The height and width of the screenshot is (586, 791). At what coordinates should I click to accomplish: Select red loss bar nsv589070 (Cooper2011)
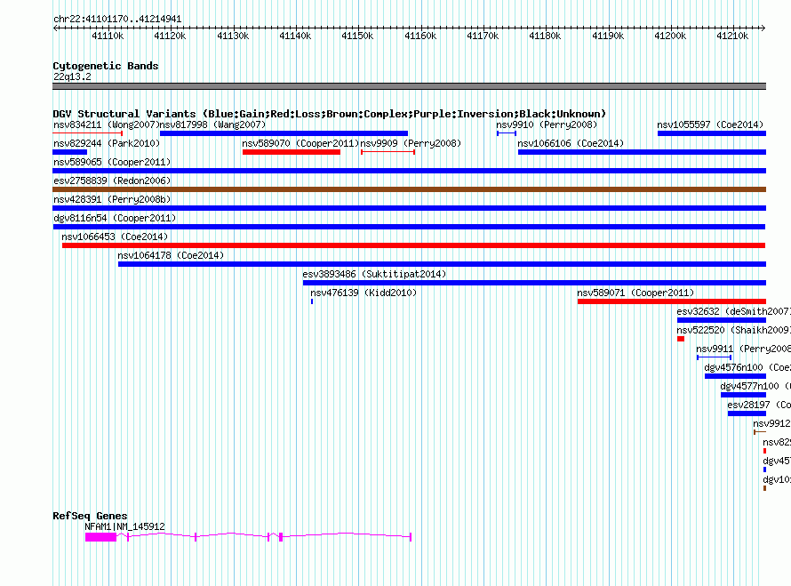tap(292, 152)
